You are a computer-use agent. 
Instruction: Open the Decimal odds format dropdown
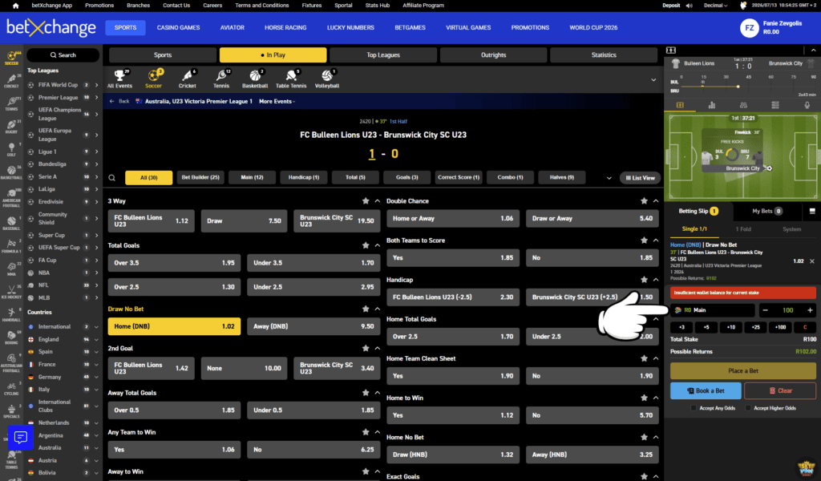[715, 6]
